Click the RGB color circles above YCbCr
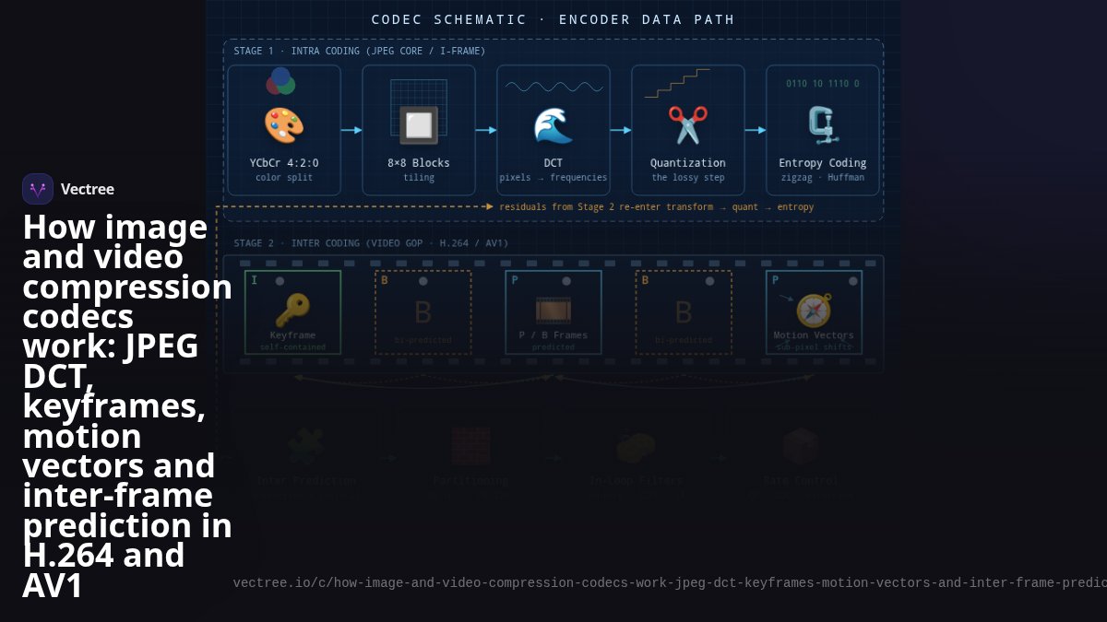The image size is (1107, 622). (x=280, y=81)
